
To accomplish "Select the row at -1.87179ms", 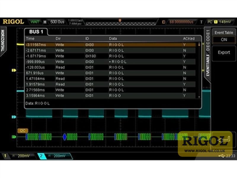I will [110, 56].
